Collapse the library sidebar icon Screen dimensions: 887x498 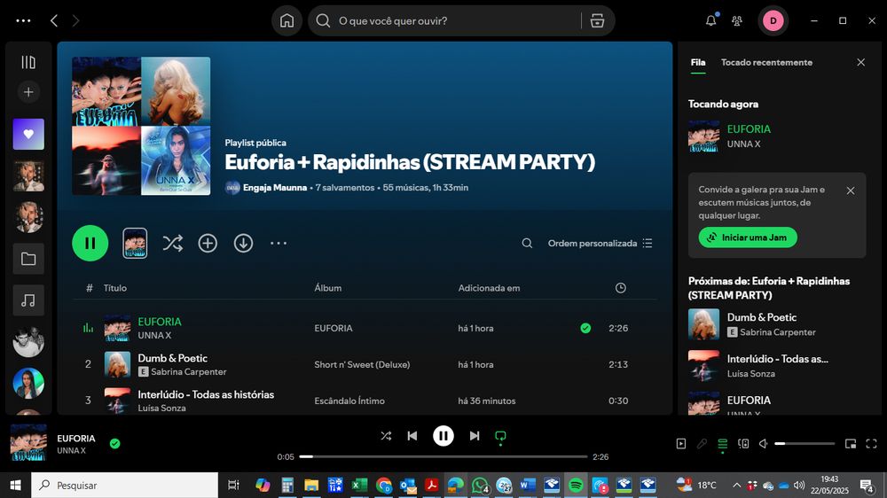(28, 62)
